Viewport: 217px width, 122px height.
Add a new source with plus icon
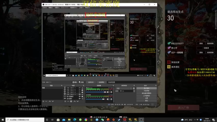[x=65, y=101]
